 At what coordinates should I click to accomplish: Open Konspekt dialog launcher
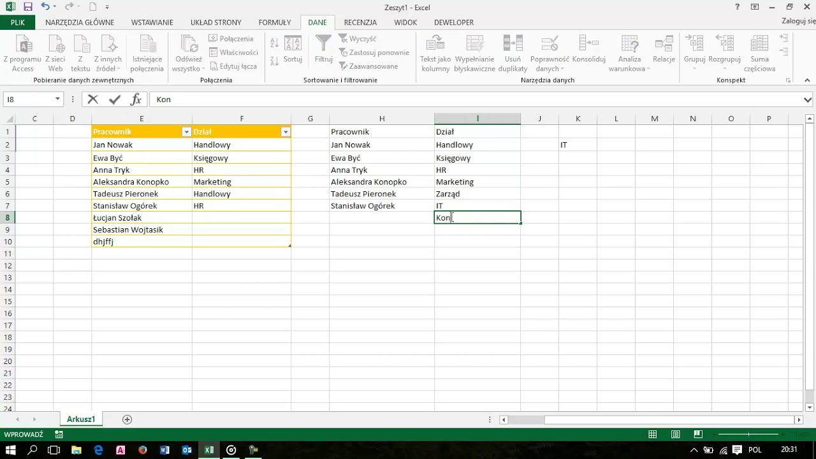click(x=789, y=80)
